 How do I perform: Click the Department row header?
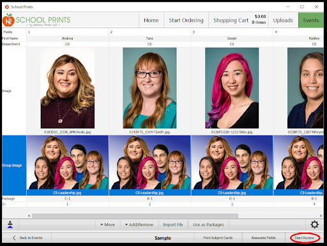[14, 44]
